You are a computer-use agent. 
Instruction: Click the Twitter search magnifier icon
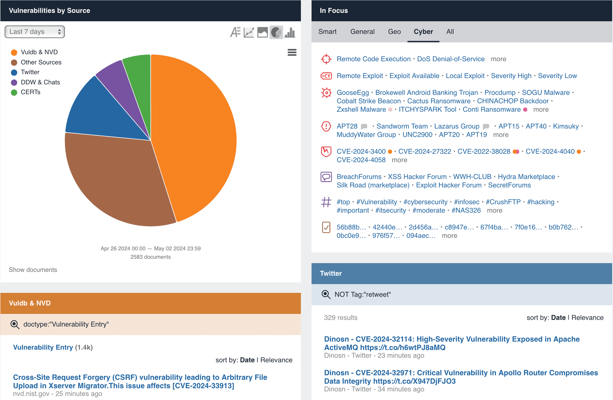(326, 294)
